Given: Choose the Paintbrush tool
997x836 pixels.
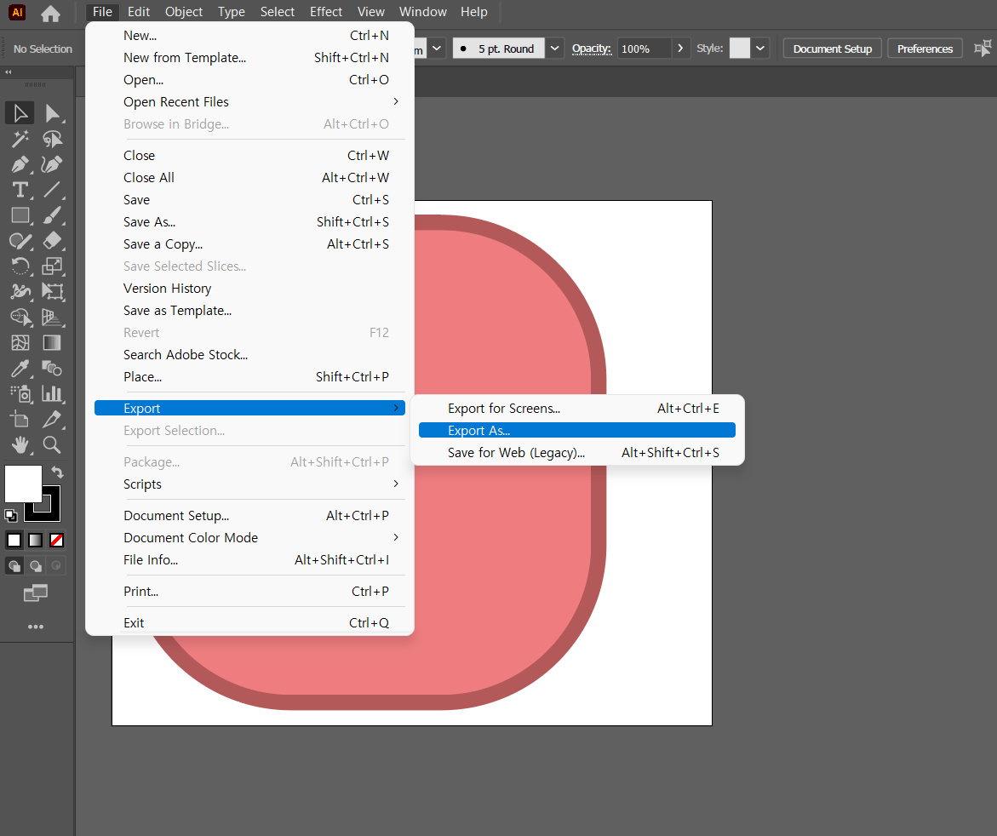Looking at the screenshot, I should (52, 215).
